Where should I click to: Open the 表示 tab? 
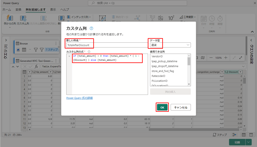coord(53,10)
